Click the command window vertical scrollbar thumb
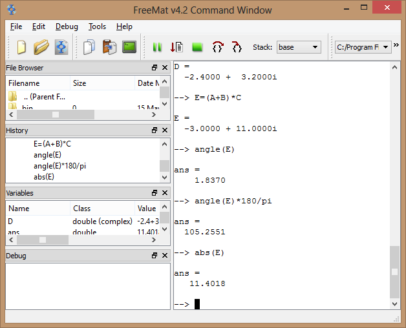 (394, 272)
